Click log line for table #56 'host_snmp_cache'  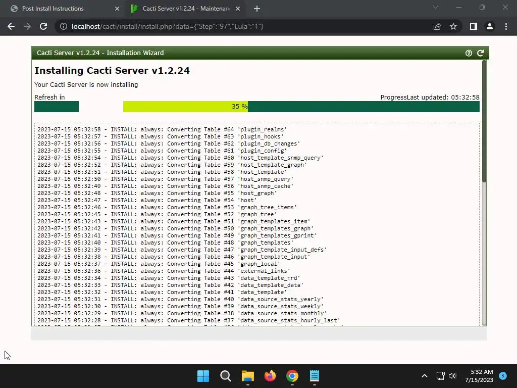pyautogui.click(x=165, y=186)
